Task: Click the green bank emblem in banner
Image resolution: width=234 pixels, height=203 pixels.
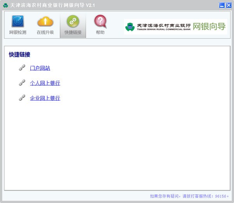Action: [x=130, y=27]
